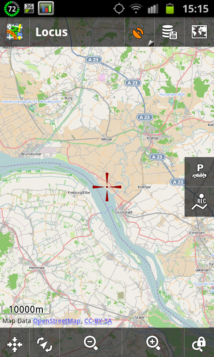Tap the center map arrows icon
The width and height of the screenshot is (214, 357).
[15, 344]
